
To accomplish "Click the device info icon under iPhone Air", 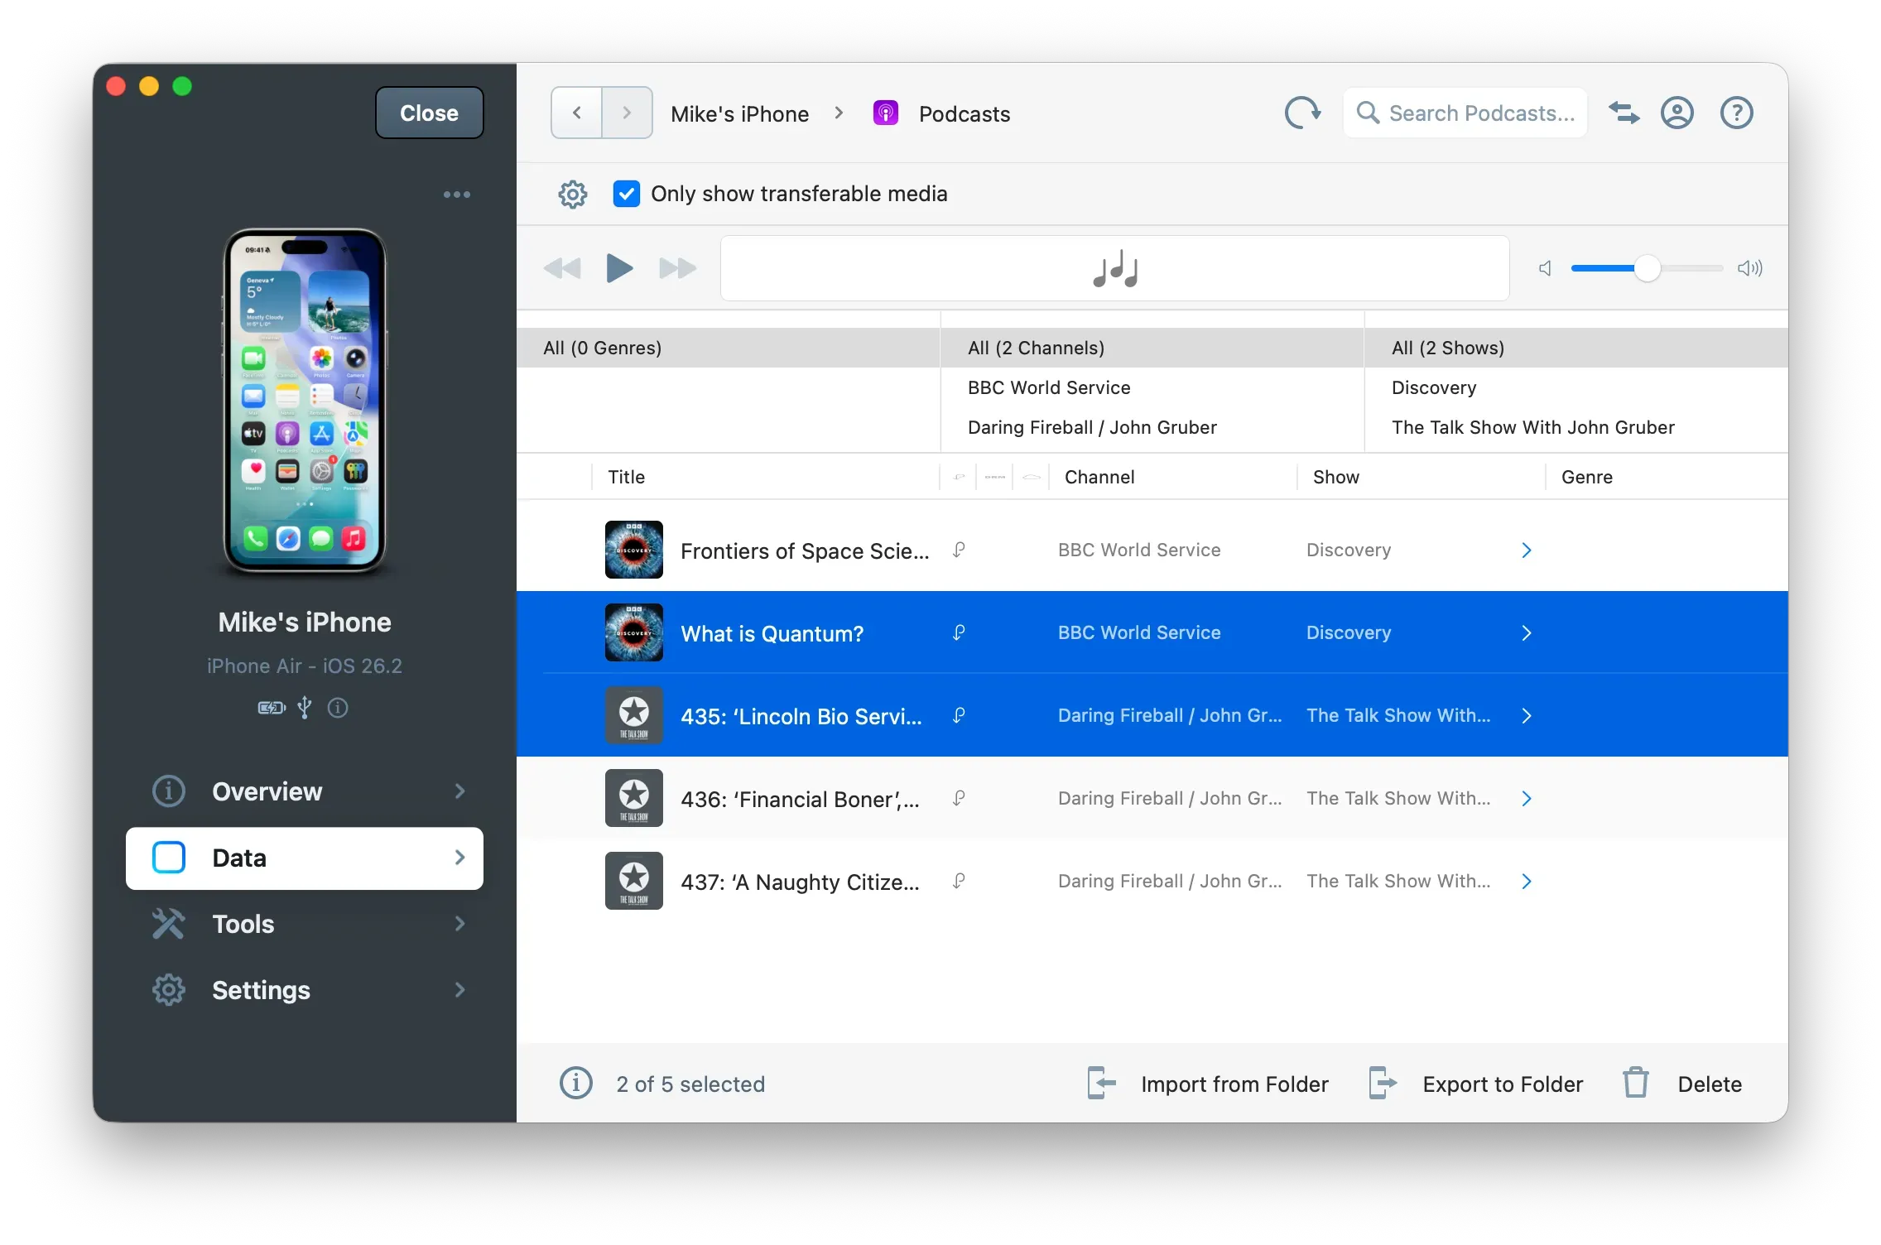I will [338, 708].
